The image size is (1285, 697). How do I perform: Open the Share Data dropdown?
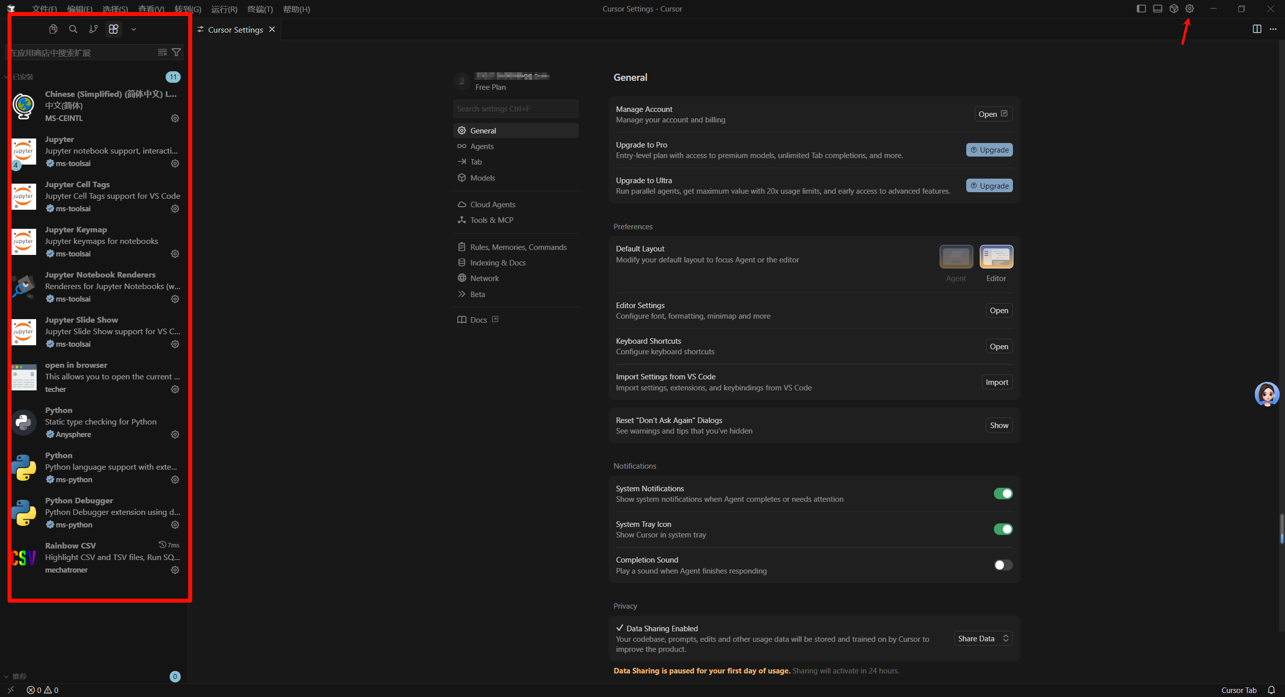pos(983,638)
